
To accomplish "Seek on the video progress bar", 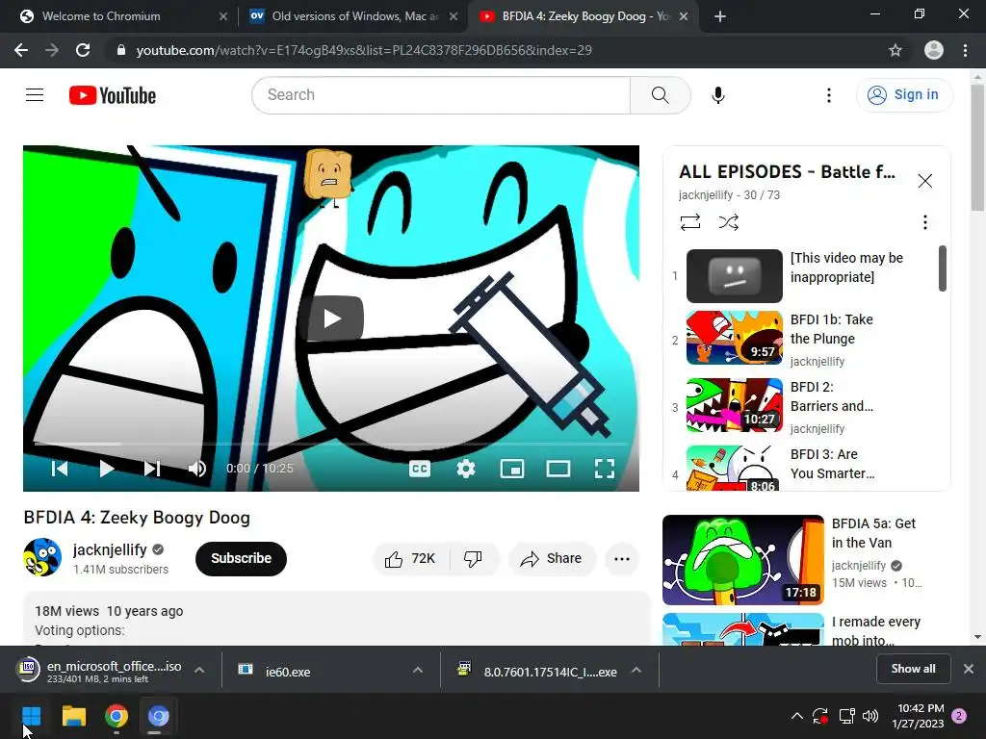I will click(x=331, y=444).
